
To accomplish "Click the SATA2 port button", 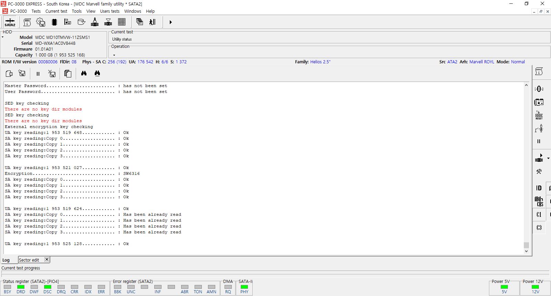I will pos(10,22).
